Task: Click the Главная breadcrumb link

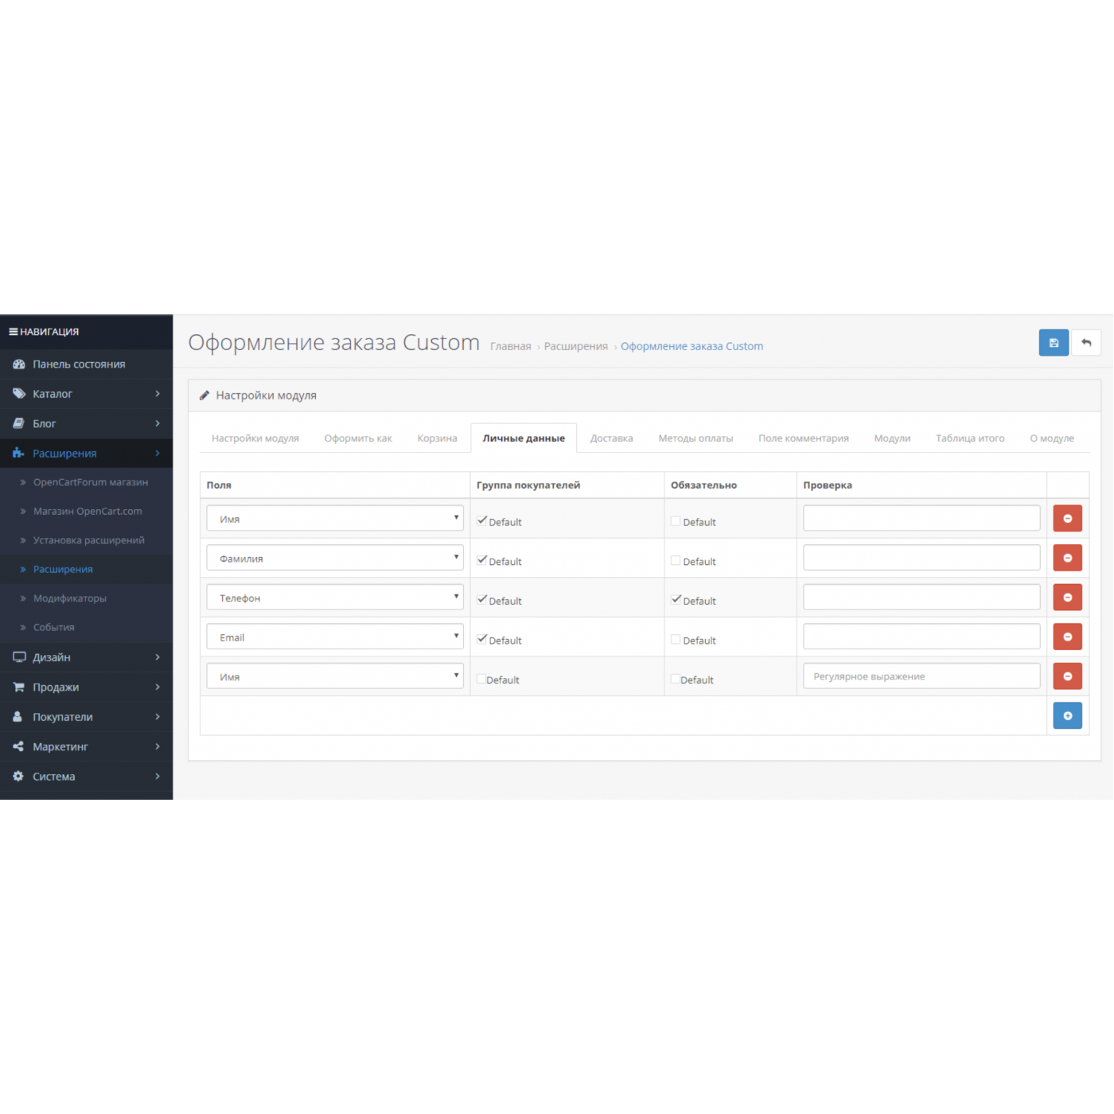Action: pyautogui.click(x=510, y=346)
